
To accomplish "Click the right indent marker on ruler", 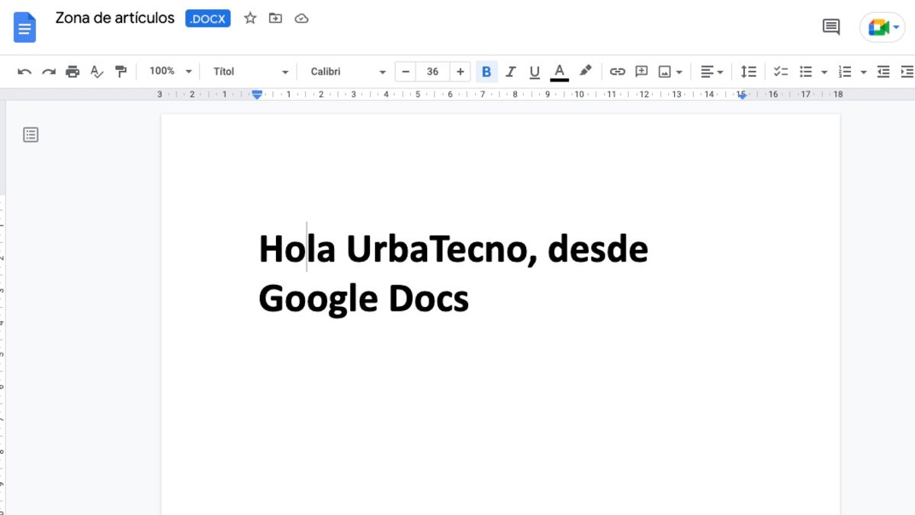I will pos(741,95).
